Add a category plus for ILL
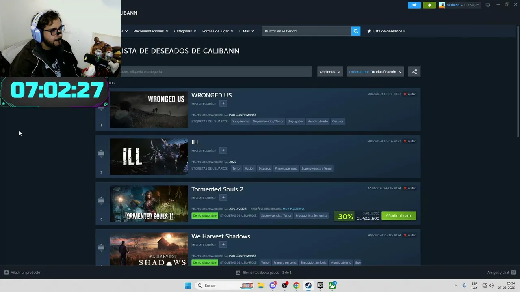Image resolution: width=520 pixels, height=292 pixels. tap(223, 150)
